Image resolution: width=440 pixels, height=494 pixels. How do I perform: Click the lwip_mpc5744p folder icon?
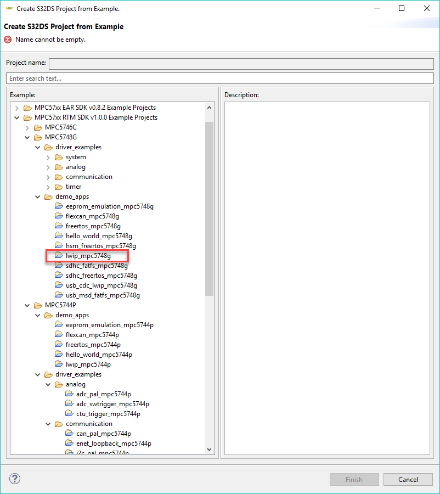(59, 363)
